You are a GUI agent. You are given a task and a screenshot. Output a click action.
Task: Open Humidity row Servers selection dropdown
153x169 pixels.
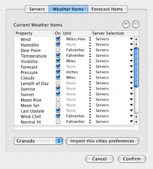(114, 44)
